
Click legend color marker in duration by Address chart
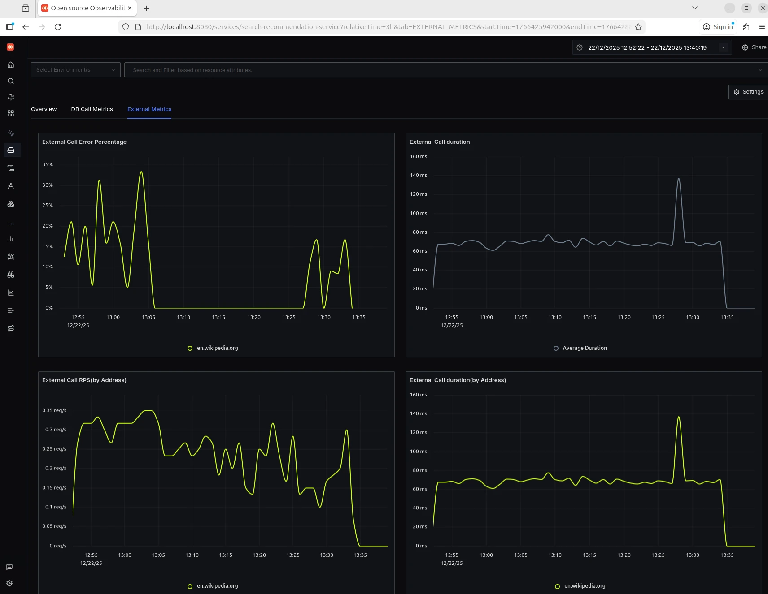(x=557, y=586)
